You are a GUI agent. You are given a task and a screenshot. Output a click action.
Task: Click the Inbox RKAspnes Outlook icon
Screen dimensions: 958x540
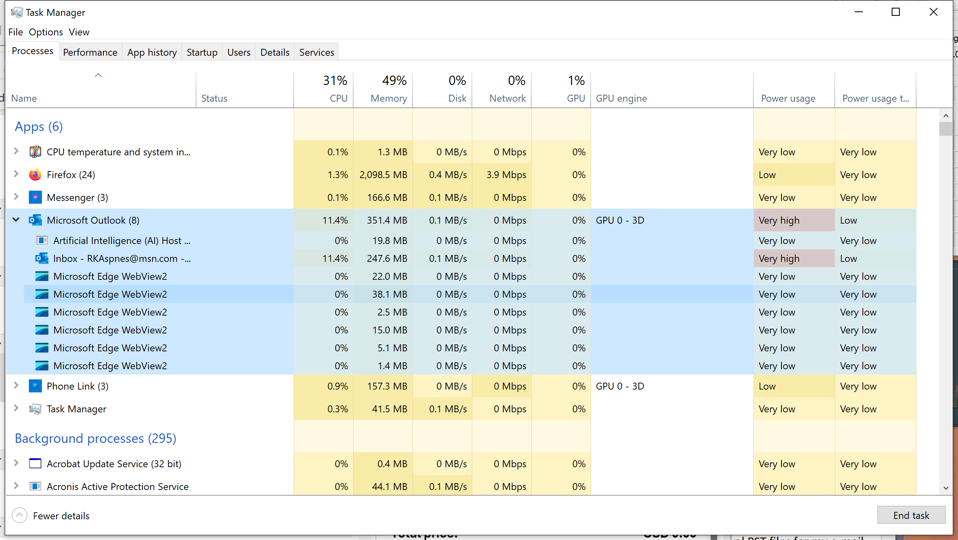[x=41, y=259]
